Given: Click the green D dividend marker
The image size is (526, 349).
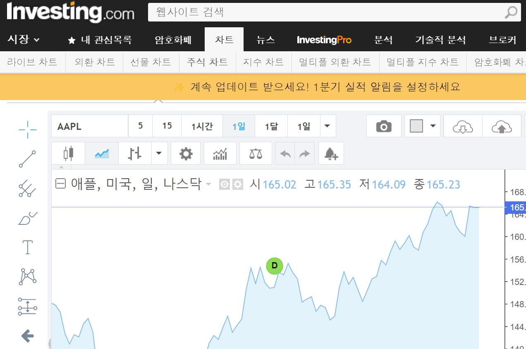Looking at the screenshot, I should pyautogui.click(x=274, y=265).
